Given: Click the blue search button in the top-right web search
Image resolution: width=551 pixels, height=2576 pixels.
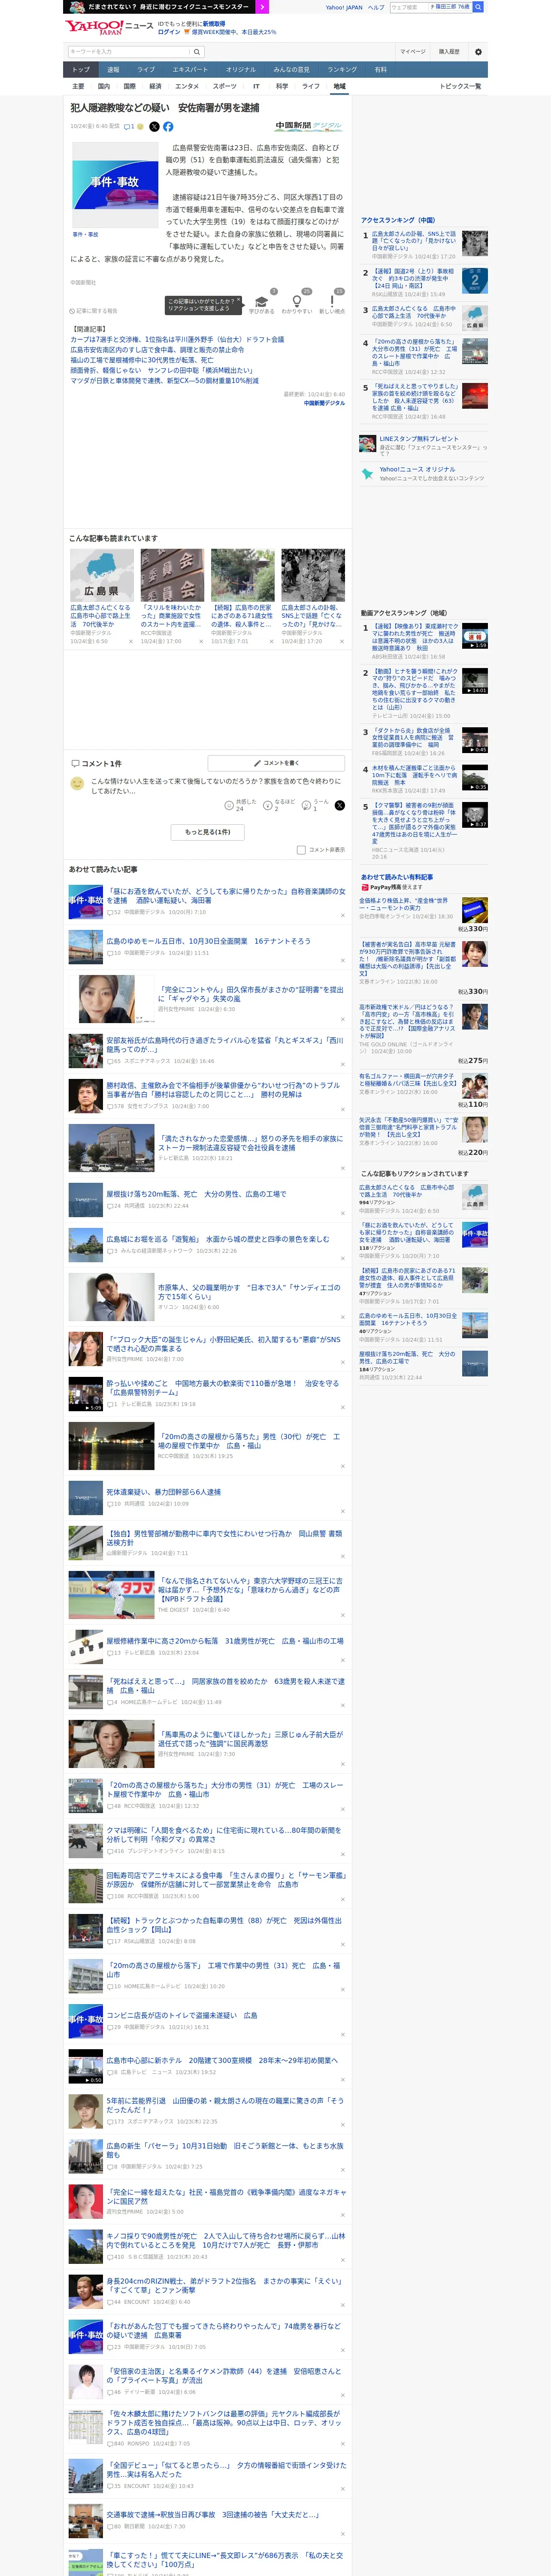Looking at the screenshot, I should [x=478, y=7].
